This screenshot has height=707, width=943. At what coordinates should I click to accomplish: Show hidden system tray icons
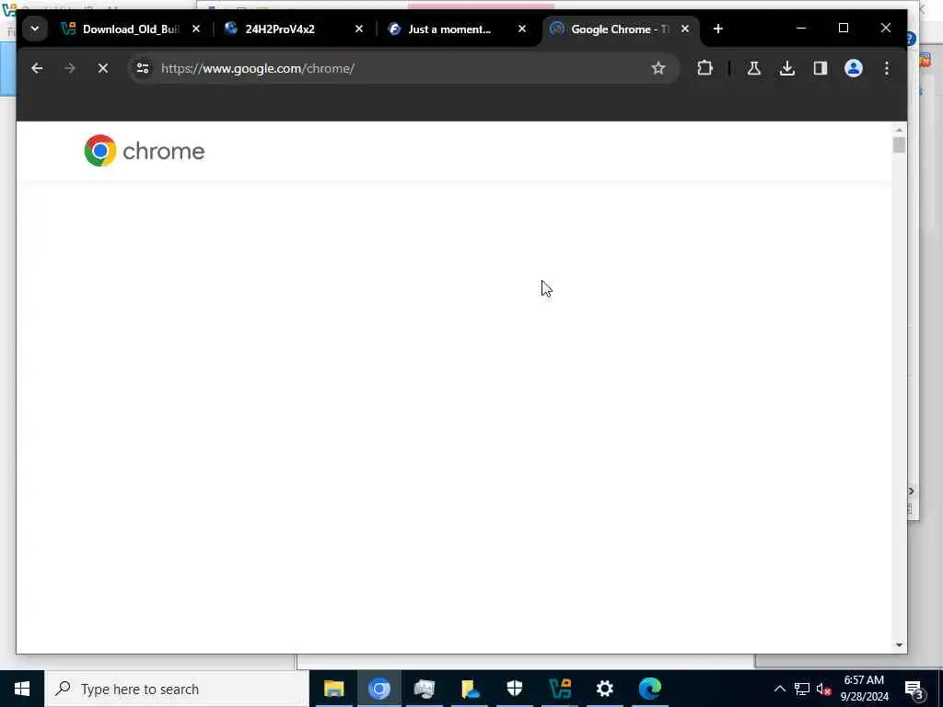click(x=779, y=689)
